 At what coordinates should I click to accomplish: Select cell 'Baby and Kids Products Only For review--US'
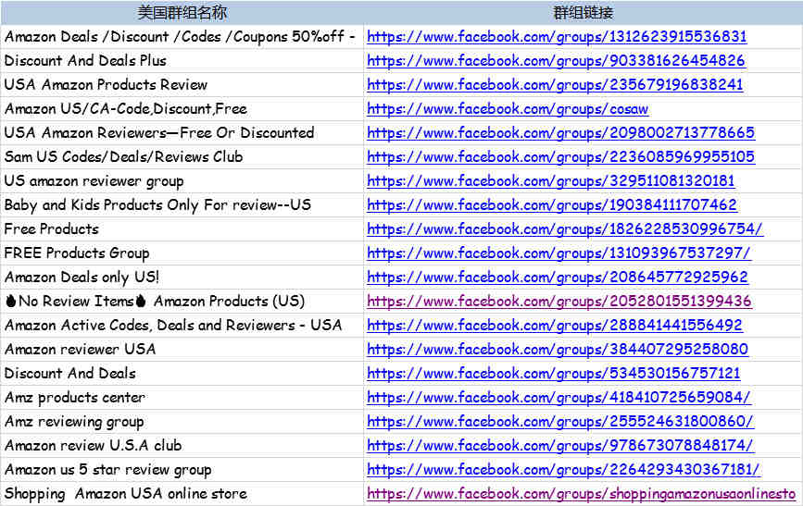(x=182, y=205)
